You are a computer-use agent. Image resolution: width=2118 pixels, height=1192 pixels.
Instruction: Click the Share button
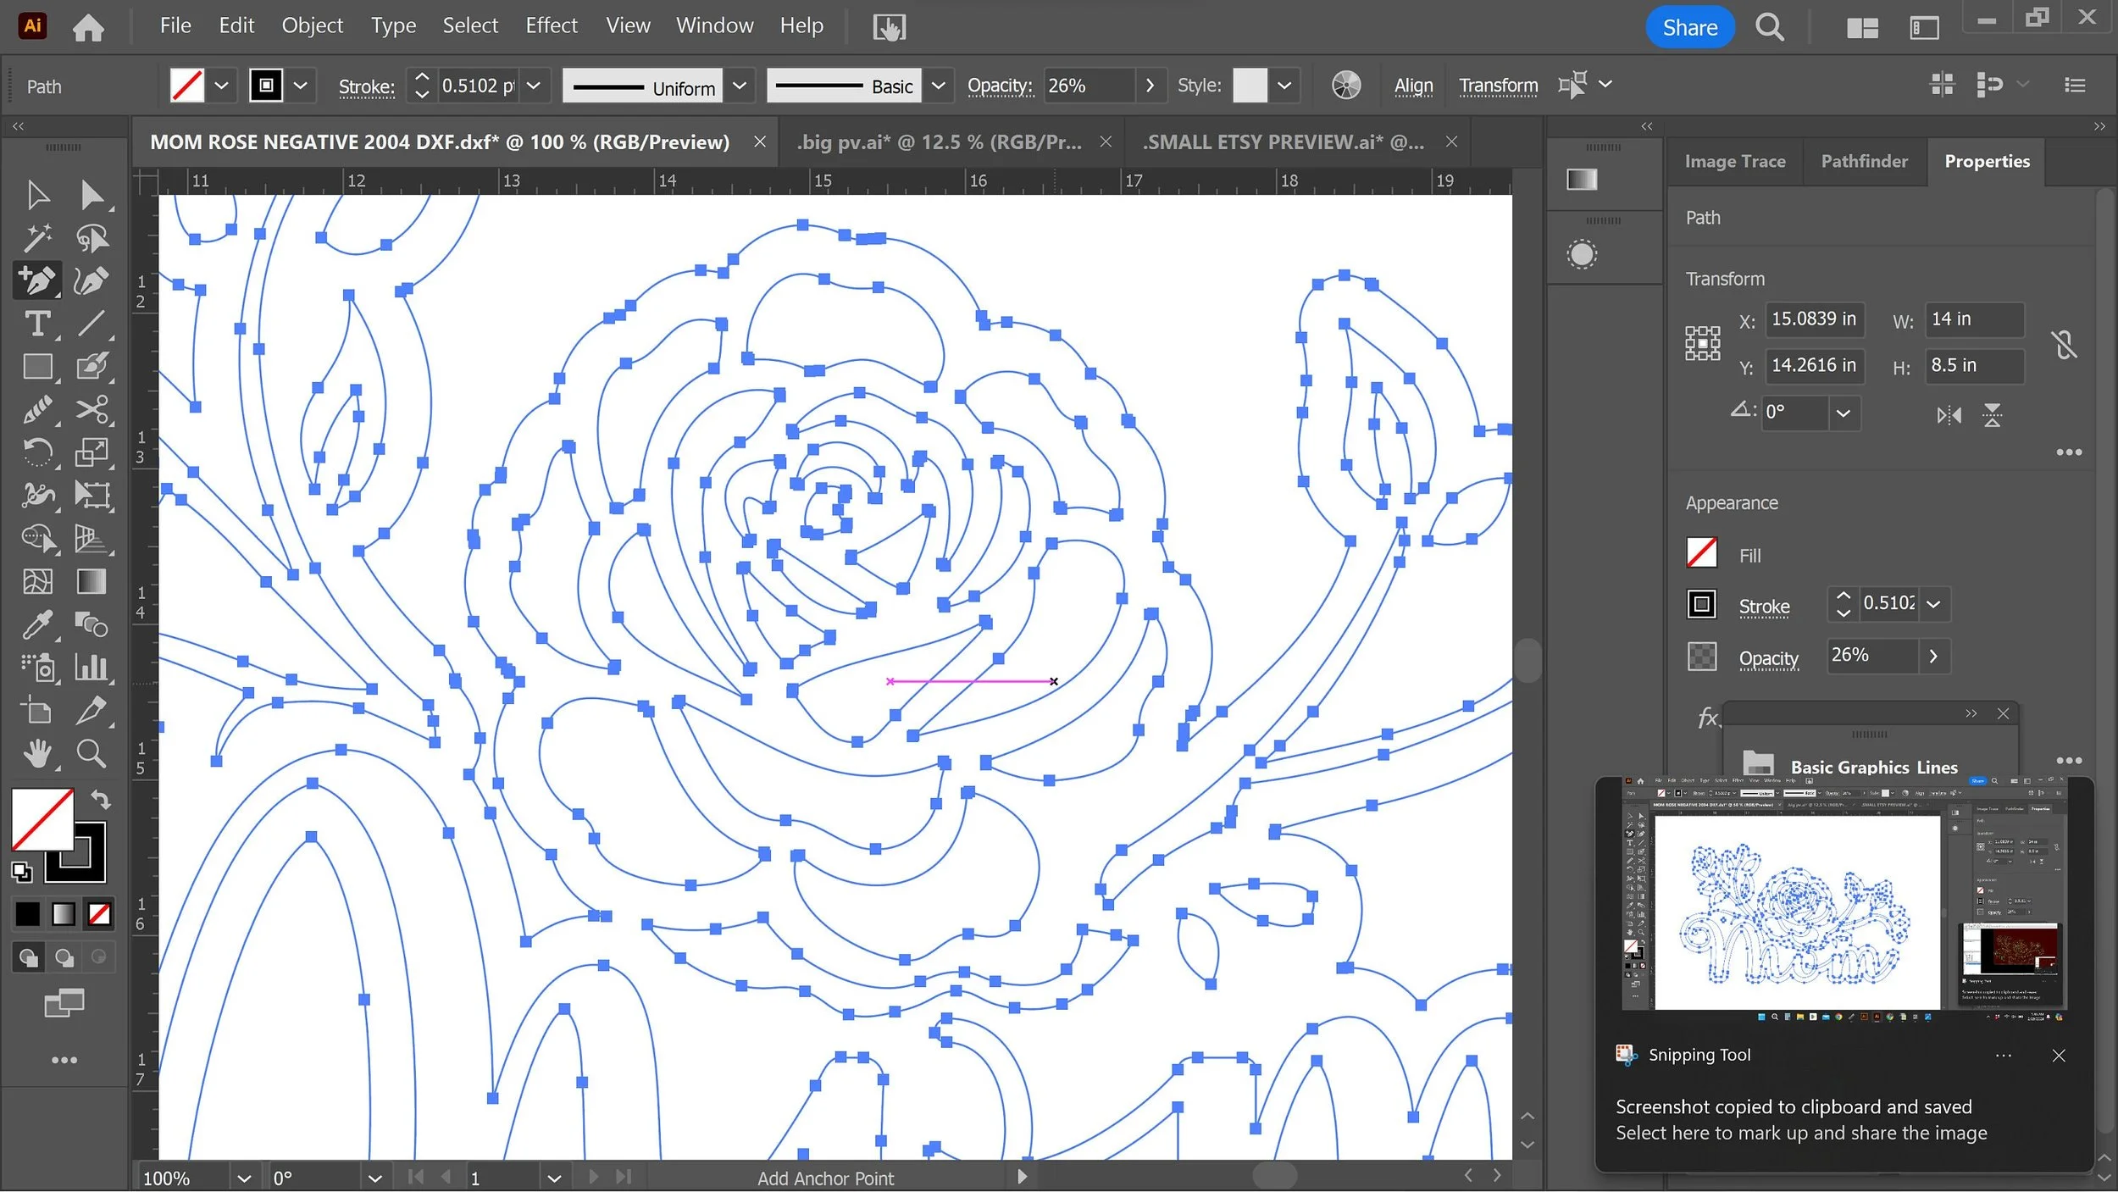tap(1689, 27)
